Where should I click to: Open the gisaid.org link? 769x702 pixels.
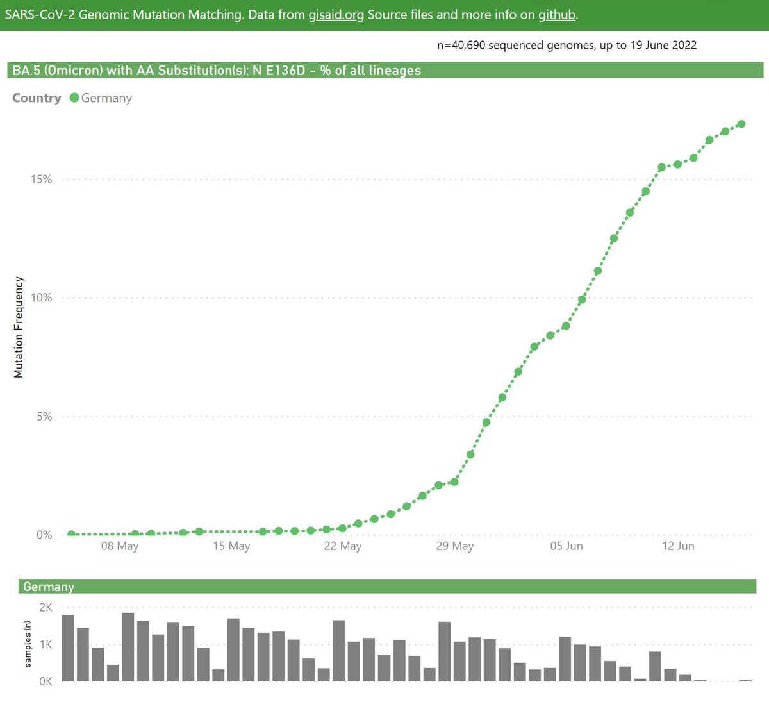[x=336, y=14]
